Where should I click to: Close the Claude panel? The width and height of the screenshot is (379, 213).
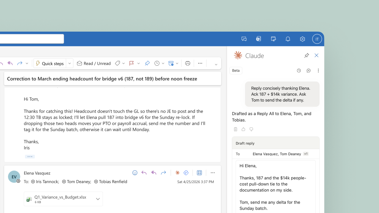[x=317, y=55]
